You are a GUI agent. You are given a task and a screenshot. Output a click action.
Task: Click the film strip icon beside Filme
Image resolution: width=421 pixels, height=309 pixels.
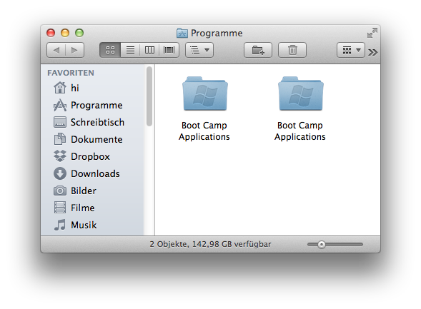60,208
